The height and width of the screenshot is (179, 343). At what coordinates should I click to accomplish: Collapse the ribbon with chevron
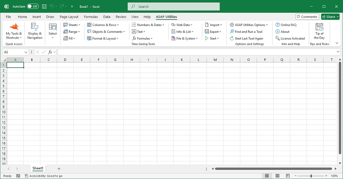[337, 43]
